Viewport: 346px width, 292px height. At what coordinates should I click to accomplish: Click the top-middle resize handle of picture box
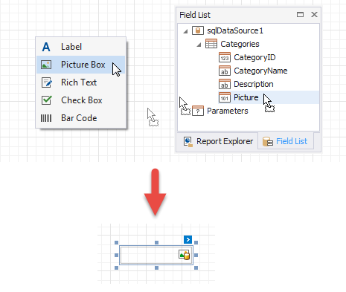[x=156, y=242]
